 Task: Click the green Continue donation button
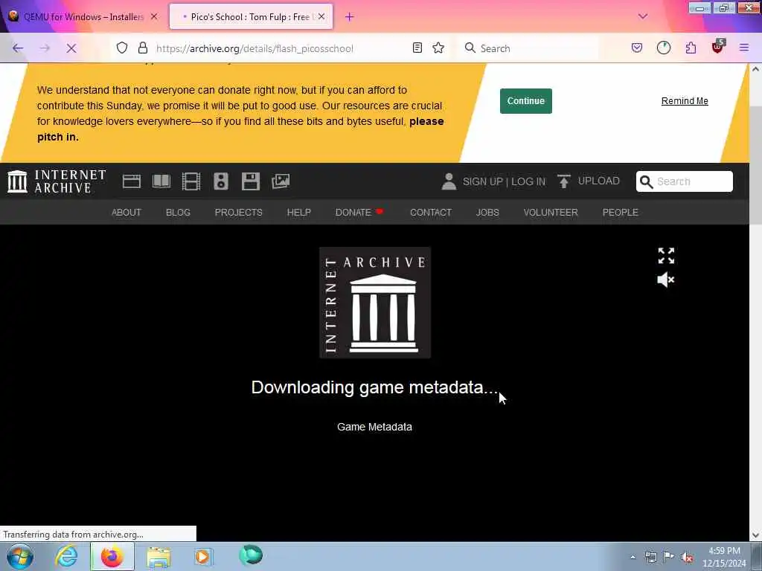(526, 101)
